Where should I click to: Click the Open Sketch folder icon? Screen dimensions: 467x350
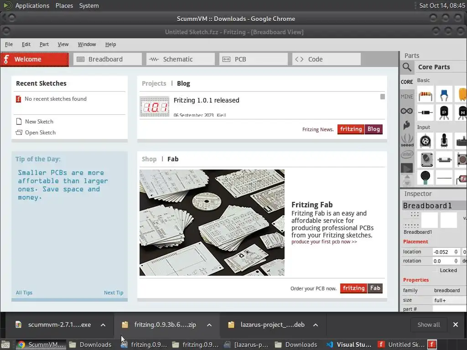(19, 133)
